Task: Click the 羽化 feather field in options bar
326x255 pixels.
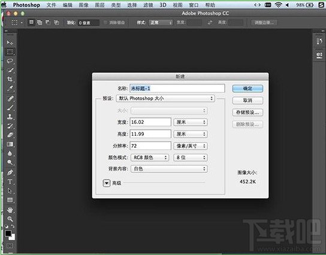Action: coord(88,23)
